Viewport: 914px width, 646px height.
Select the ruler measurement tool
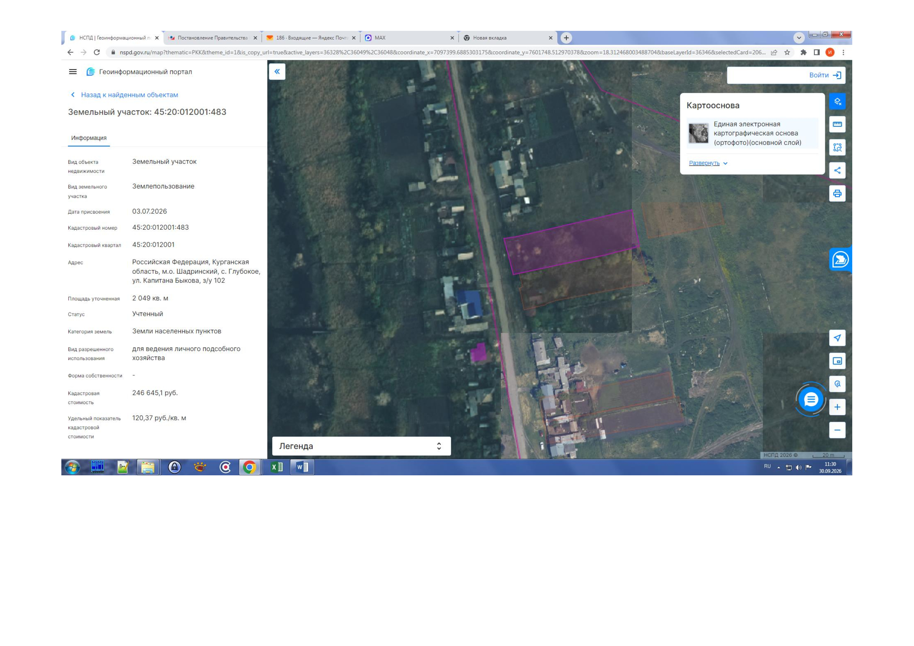(837, 125)
